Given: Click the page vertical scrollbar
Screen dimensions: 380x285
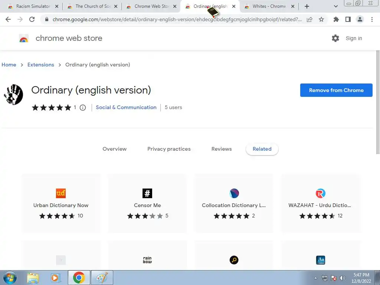Looking at the screenshot, I should pos(378,102).
